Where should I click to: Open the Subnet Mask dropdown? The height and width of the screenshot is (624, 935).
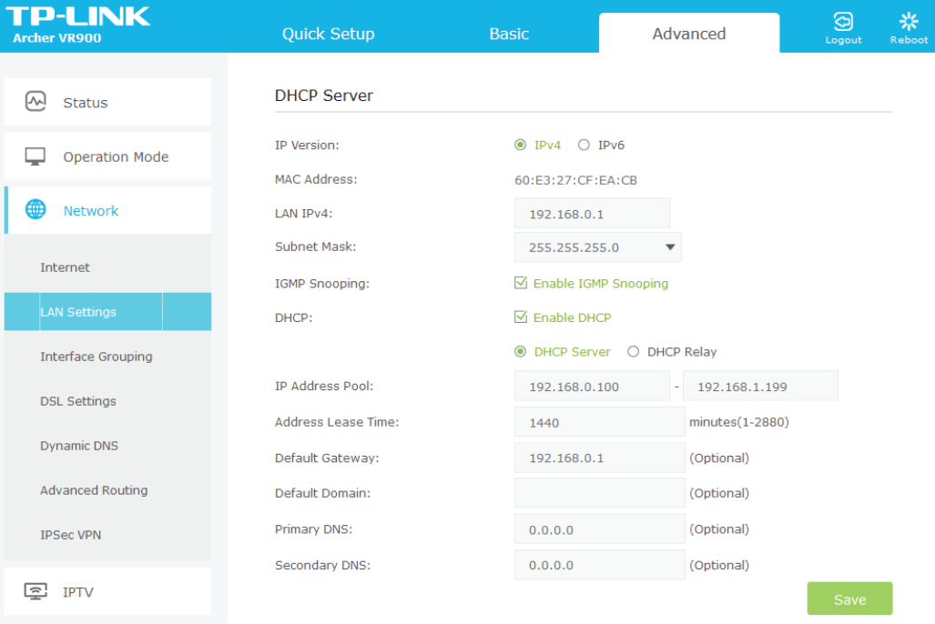597,247
